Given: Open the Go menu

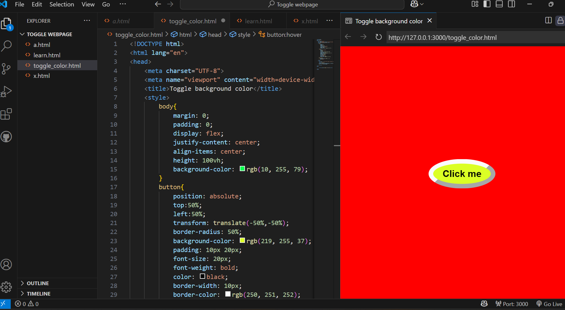Looking at the screenshot, I should point(106,4).
